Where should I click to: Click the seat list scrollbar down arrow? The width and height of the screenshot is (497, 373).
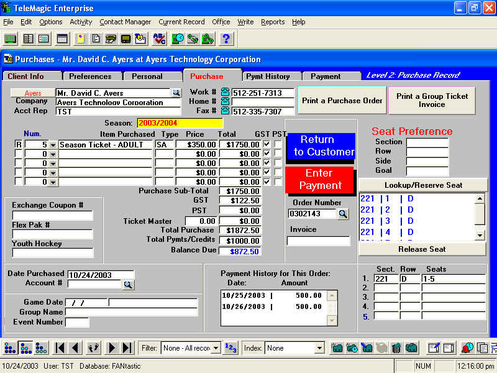[480, 236]
